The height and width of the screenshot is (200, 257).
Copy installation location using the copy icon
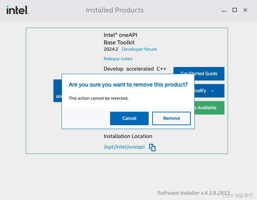pyautogui.click(x=152, y=147)
